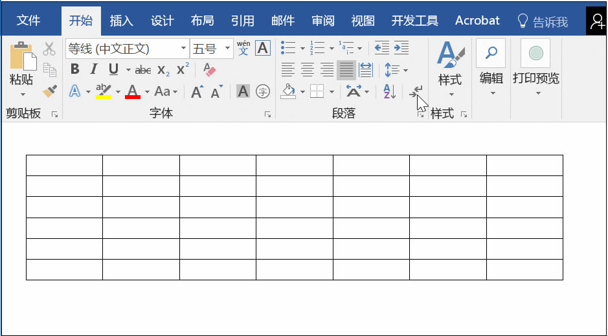
Task: Click the multilevel list icon
Action: point(346,48)
